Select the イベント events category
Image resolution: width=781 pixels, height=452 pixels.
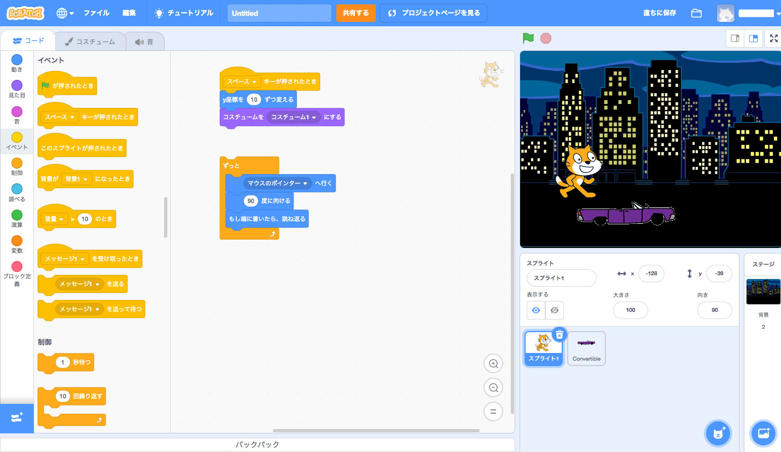(x=17, y=141)
